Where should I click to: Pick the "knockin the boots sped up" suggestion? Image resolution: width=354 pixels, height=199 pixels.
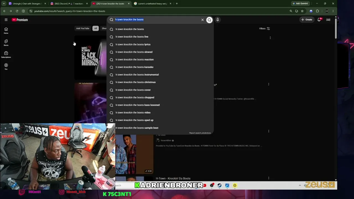coord(160,120)
